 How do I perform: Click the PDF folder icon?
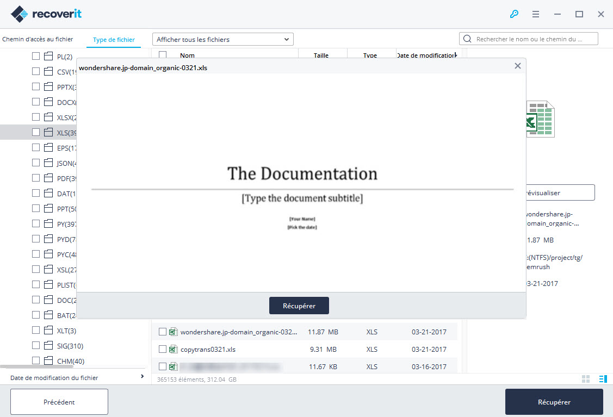pyautogui.click(x=48, y=178)
